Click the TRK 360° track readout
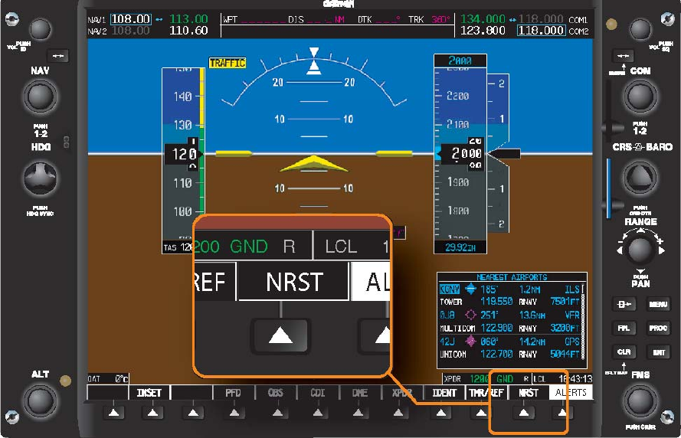The width and height of the screenshot is (681, 438). pyautogui.click(x=429, y=20)
